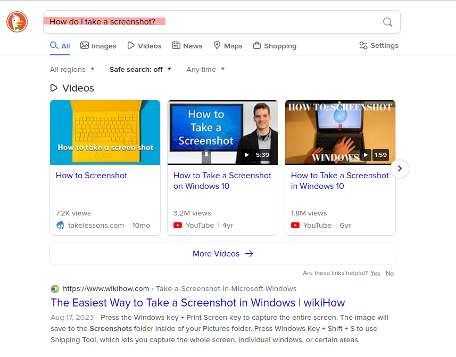
Task: Switch to the News tab
Action: point(187,46)
